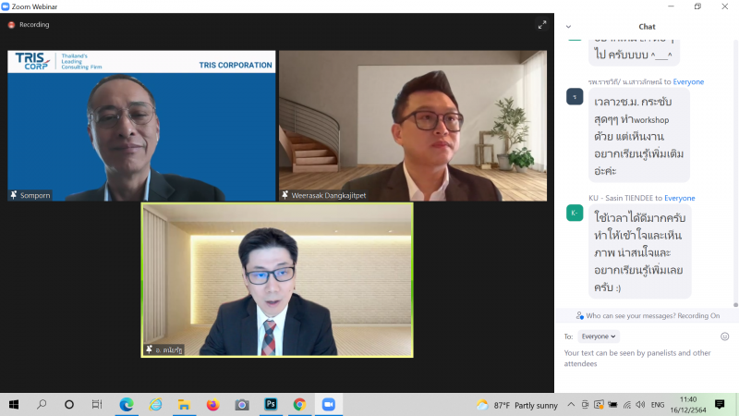Click the Zoom icon in the taskbar
Image resolution: width=739 pixels, height=416 pixels.
[329, 405]
